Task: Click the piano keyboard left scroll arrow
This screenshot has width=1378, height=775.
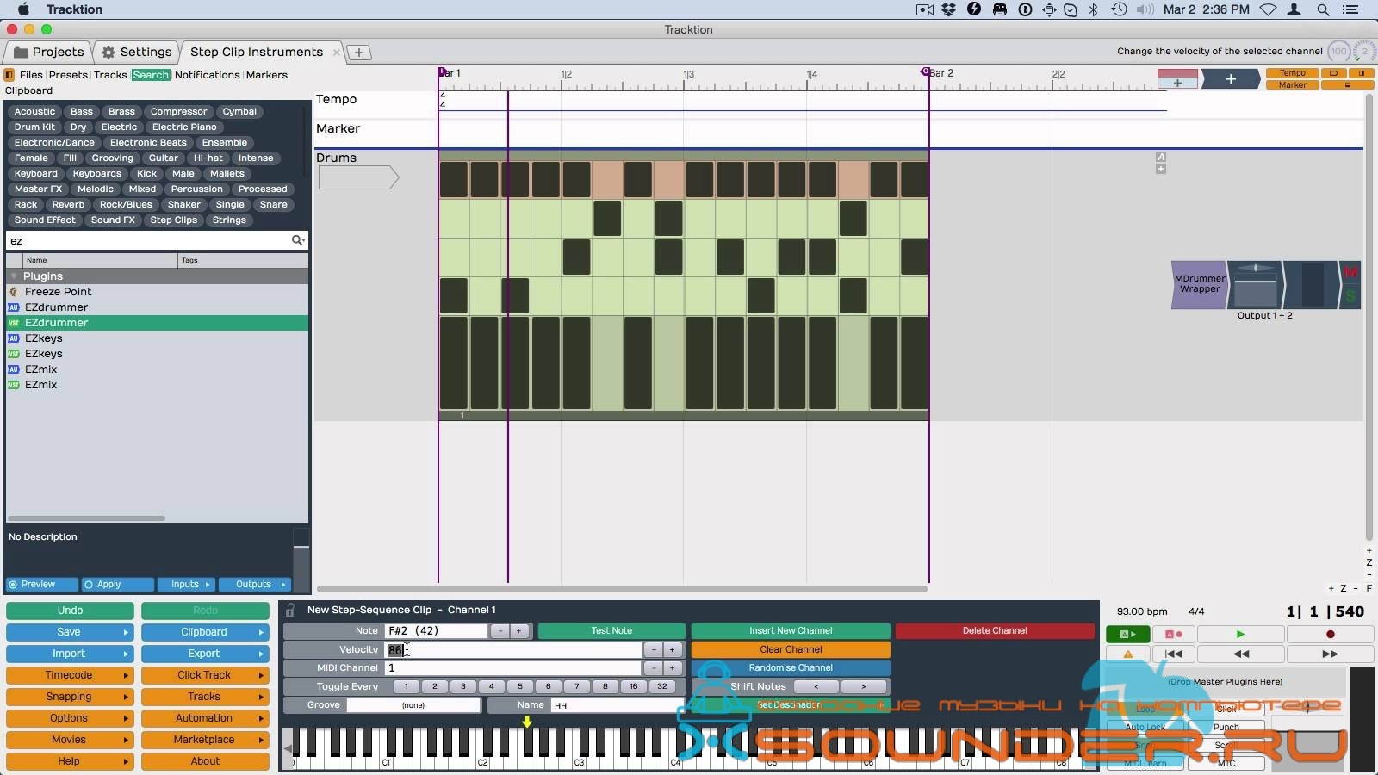Action: tap(288, 748)
